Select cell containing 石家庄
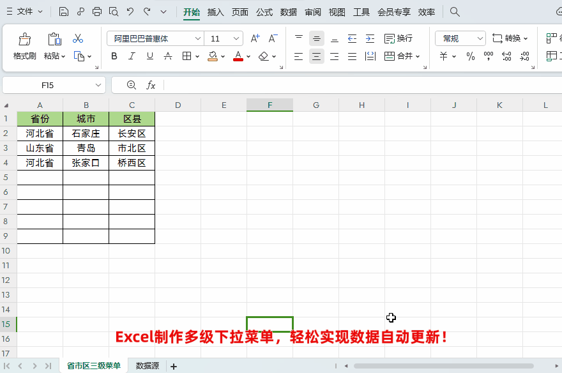The height and width of the screenshot is (373, 562). (x=86, y=133)
